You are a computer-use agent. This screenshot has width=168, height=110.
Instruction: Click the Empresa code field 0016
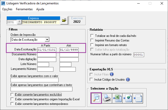pos(12,22)
